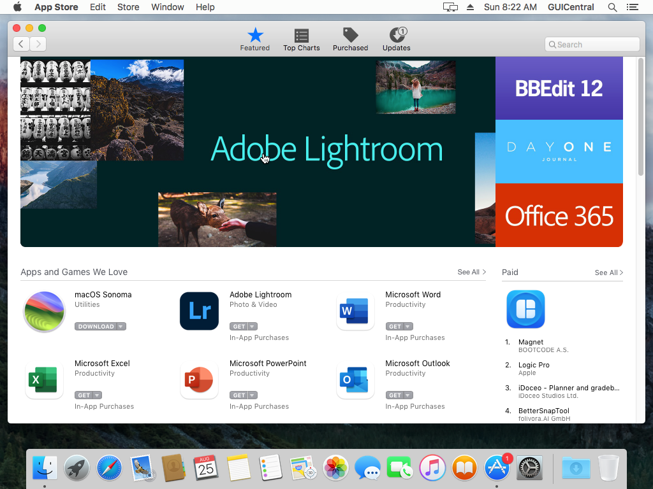Open the Microsoft Excel app icon
653x489 pixels.
point(44,380)
